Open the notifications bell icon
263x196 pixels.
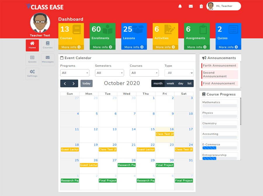(180, 6)
